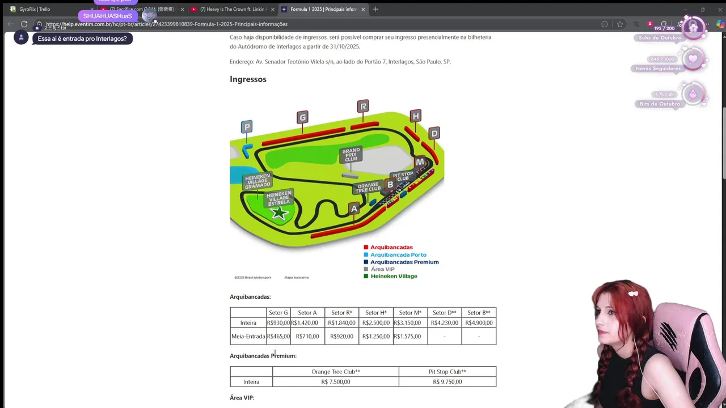Click the Orange Tree Club** table header
The image size is (726, 408).
336,372
